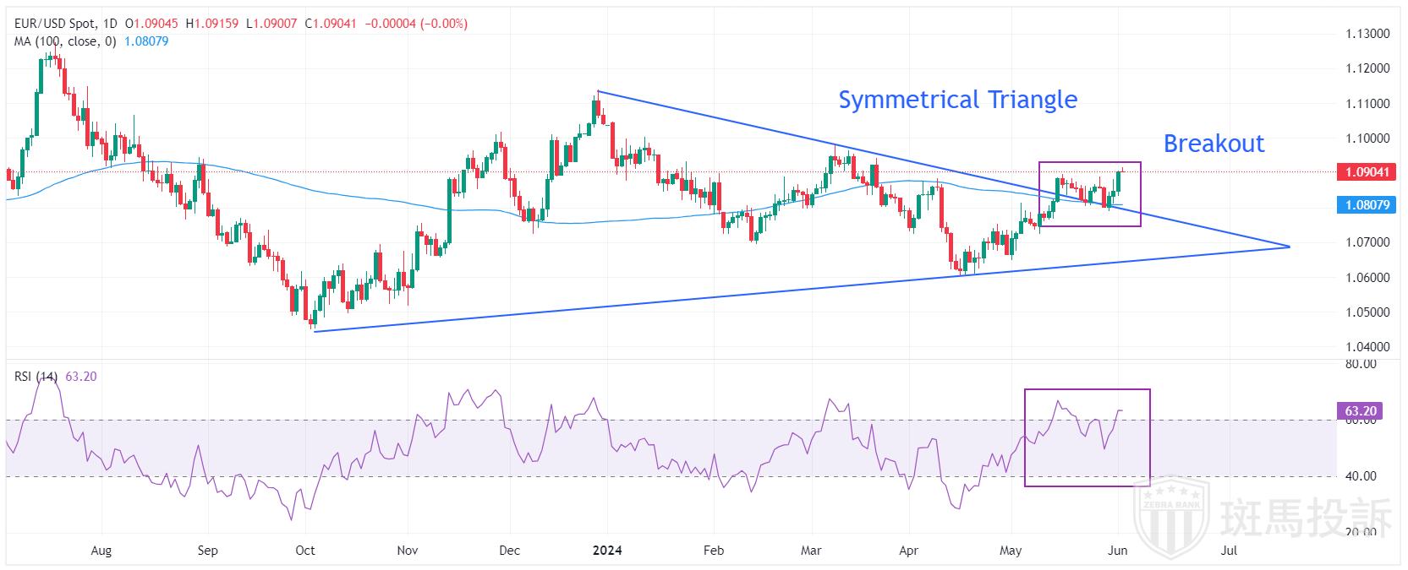This screenshot has width=1408, height=570.
Task: Click the Jun label on the time axis
Action: coord(1117,551)
